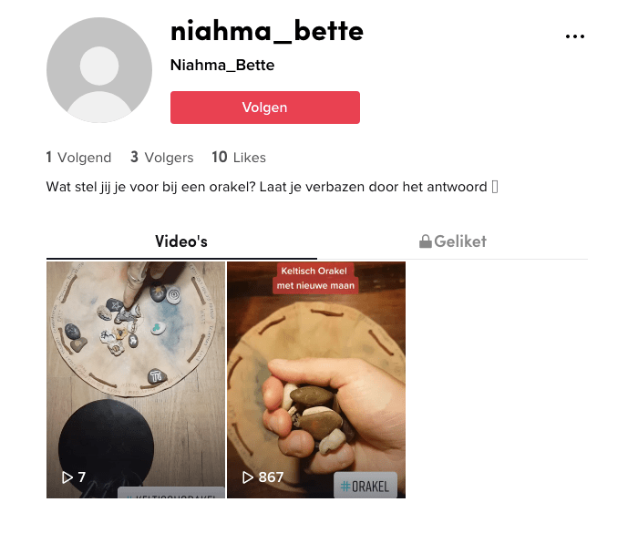
Task: Click the Keltisch Orakel caption label
Action: coord(314,272)
